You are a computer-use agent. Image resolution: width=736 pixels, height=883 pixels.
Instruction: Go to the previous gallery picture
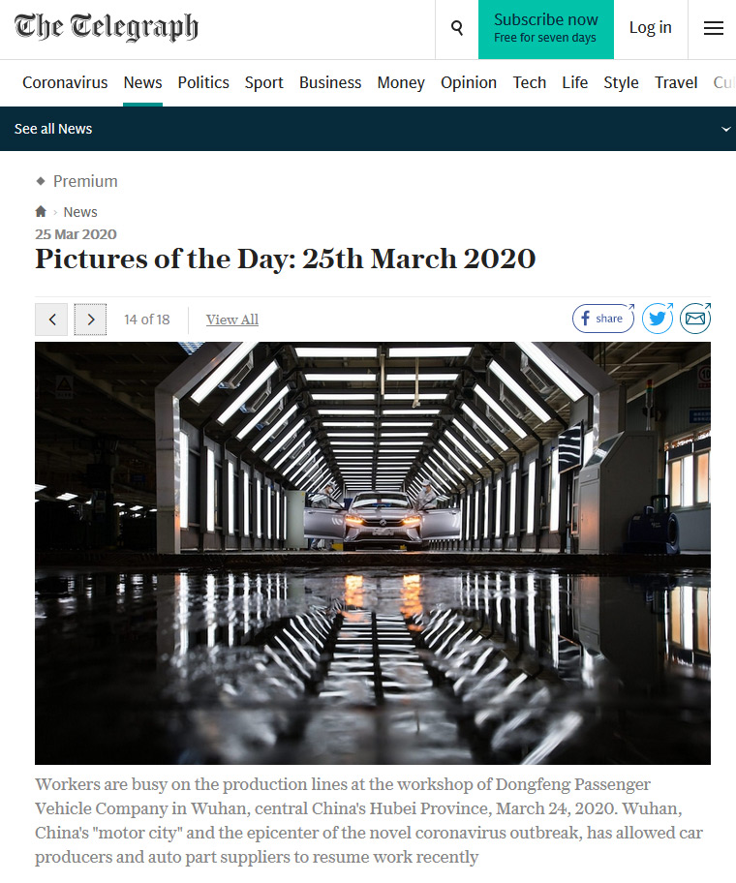click(51, 320)
